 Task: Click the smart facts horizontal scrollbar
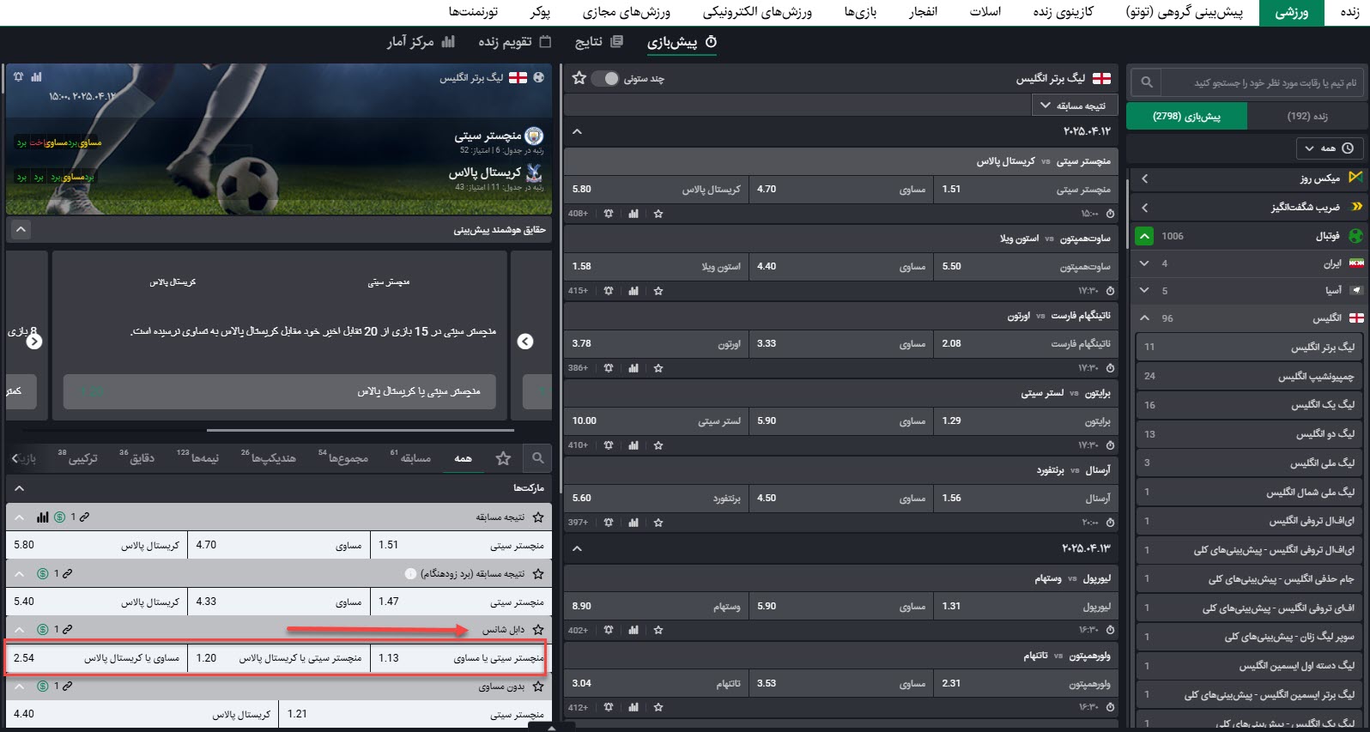coord(361,430)
